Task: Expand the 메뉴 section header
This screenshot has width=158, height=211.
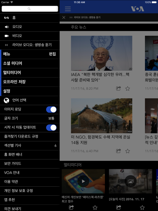Action: 30,54
